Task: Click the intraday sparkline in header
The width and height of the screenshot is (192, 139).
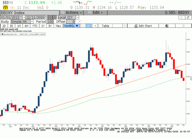Action: pyautogui.click(x=83, y=2)
